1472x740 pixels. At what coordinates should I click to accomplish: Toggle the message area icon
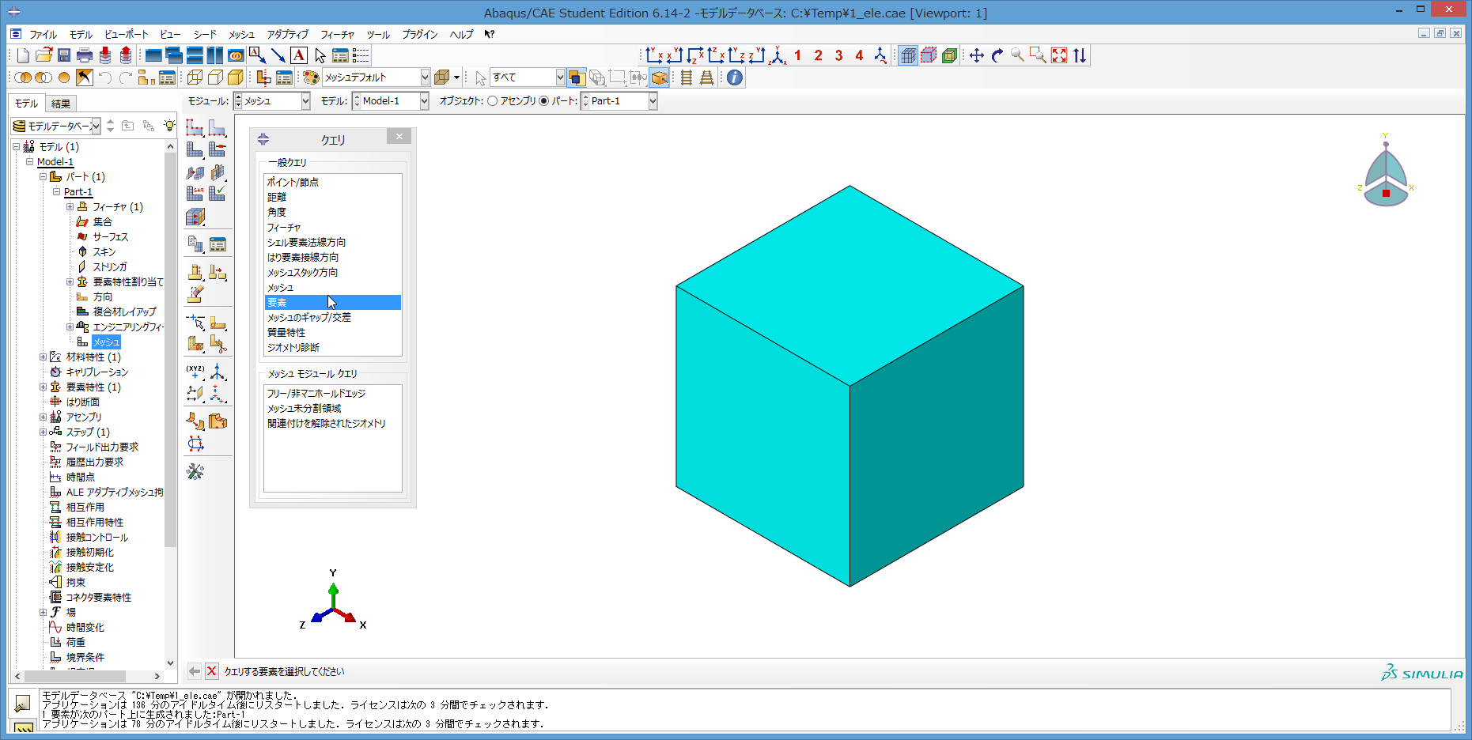(23, 703)
